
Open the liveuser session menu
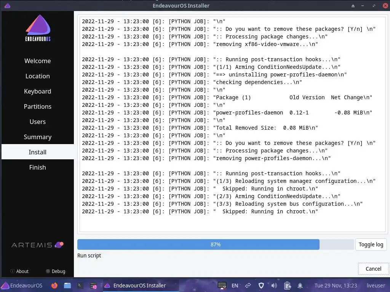[376, 286]
